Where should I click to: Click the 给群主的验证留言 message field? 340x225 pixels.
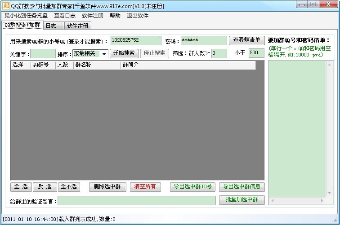click(x=137, y=201)
